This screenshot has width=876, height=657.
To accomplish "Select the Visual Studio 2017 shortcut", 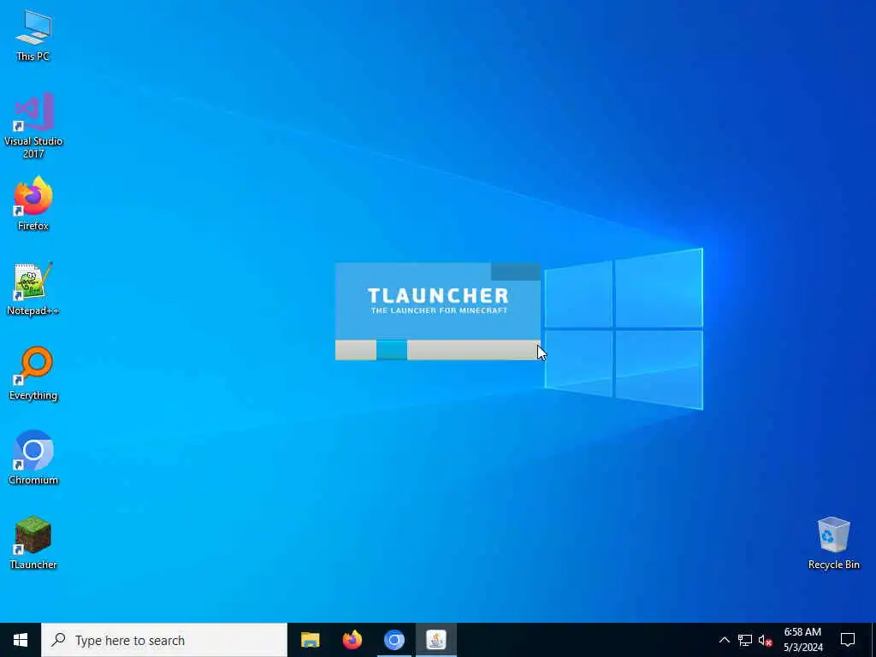I will click(x=33, y=126).
